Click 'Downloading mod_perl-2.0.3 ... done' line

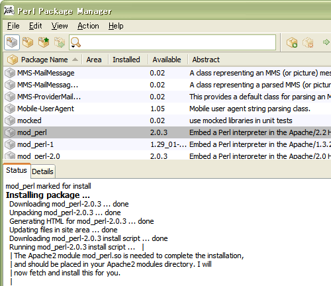coord(69,204)
